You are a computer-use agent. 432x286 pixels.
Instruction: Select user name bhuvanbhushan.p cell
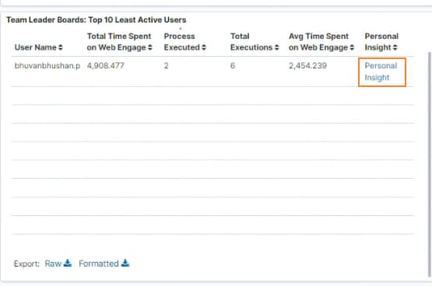point(47,66)
